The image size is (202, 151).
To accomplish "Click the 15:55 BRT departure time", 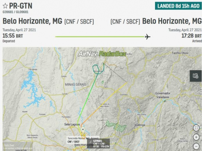I will tap(13, 36).
